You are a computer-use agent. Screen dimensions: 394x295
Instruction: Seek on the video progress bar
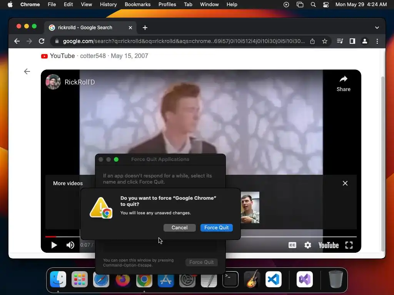point(299,237)
